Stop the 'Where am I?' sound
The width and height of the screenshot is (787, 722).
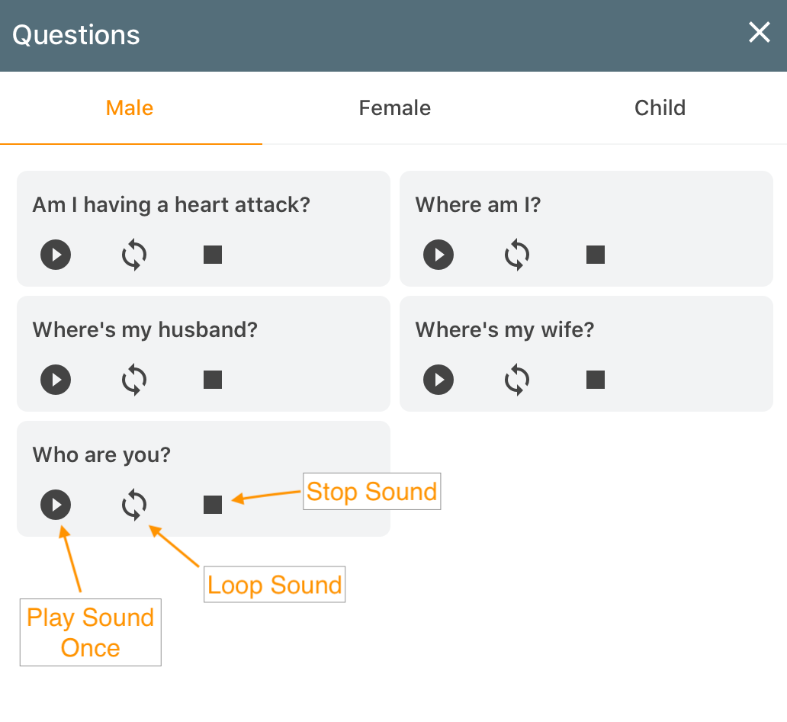point(596,255)
